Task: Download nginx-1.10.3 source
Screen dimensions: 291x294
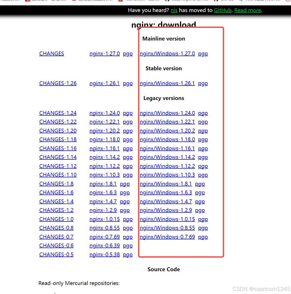Action: click(105, 175)
